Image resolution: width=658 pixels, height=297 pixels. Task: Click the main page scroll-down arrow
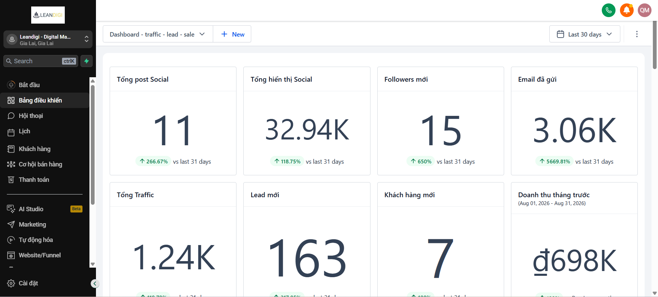coord(655,293)
